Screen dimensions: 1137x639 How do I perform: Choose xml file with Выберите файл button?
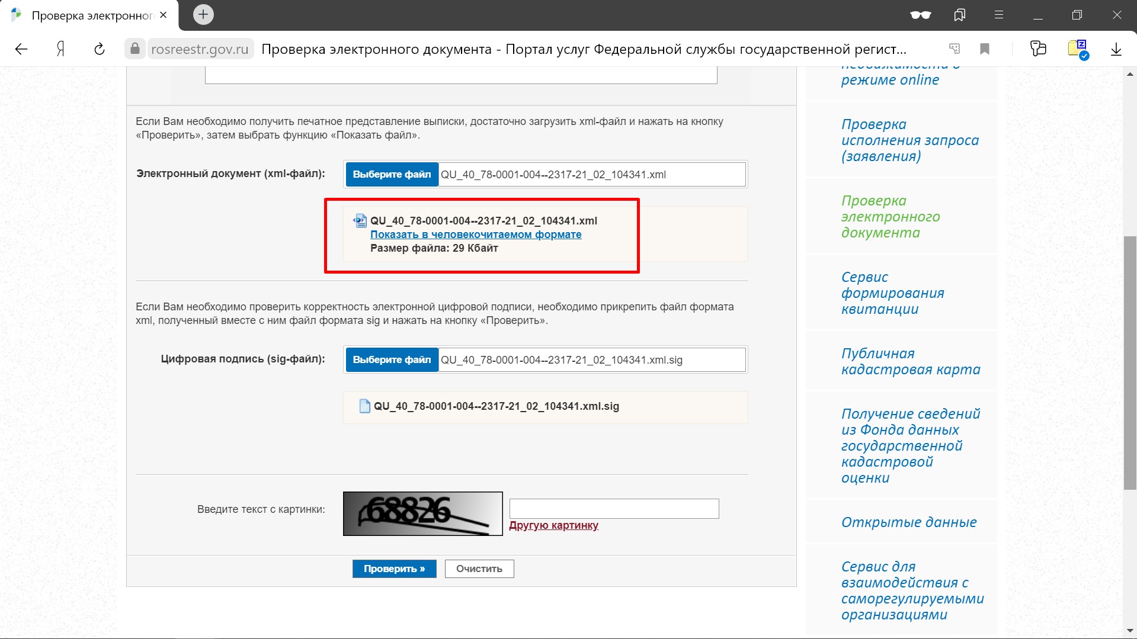(x=392, y=175)
